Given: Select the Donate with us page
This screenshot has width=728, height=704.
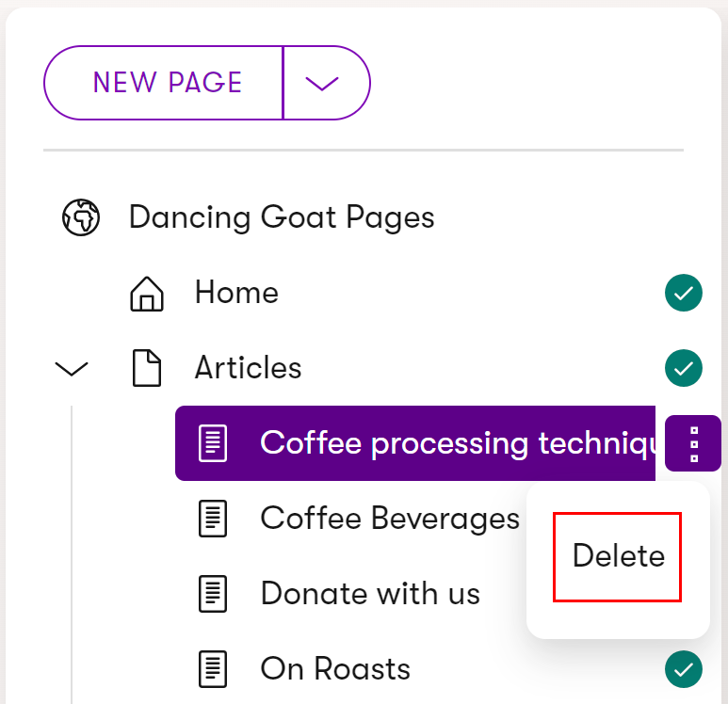Looking at the screenshot, I should tap(370, 594).
